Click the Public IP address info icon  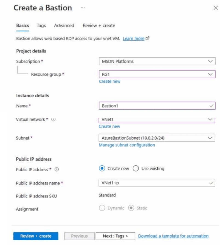[x=57, y=169]
